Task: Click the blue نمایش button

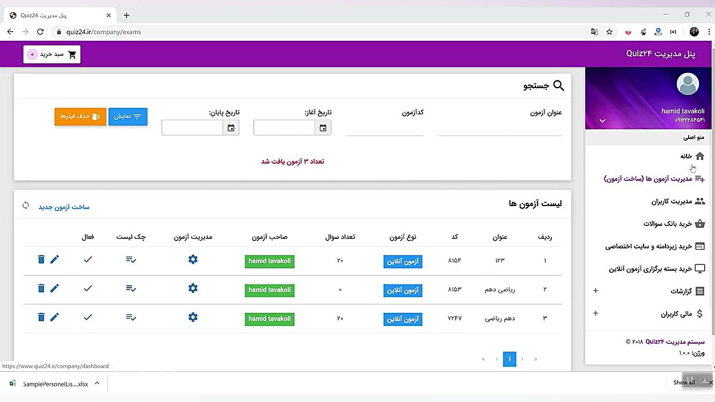Action: [x=128, y=116]
